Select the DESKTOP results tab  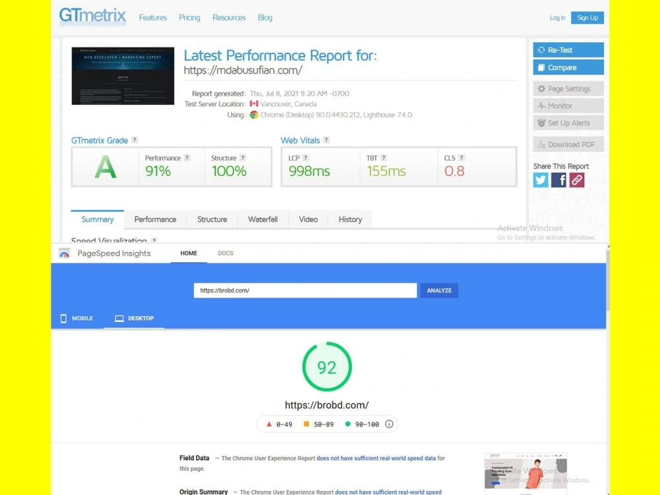[134, 318]
